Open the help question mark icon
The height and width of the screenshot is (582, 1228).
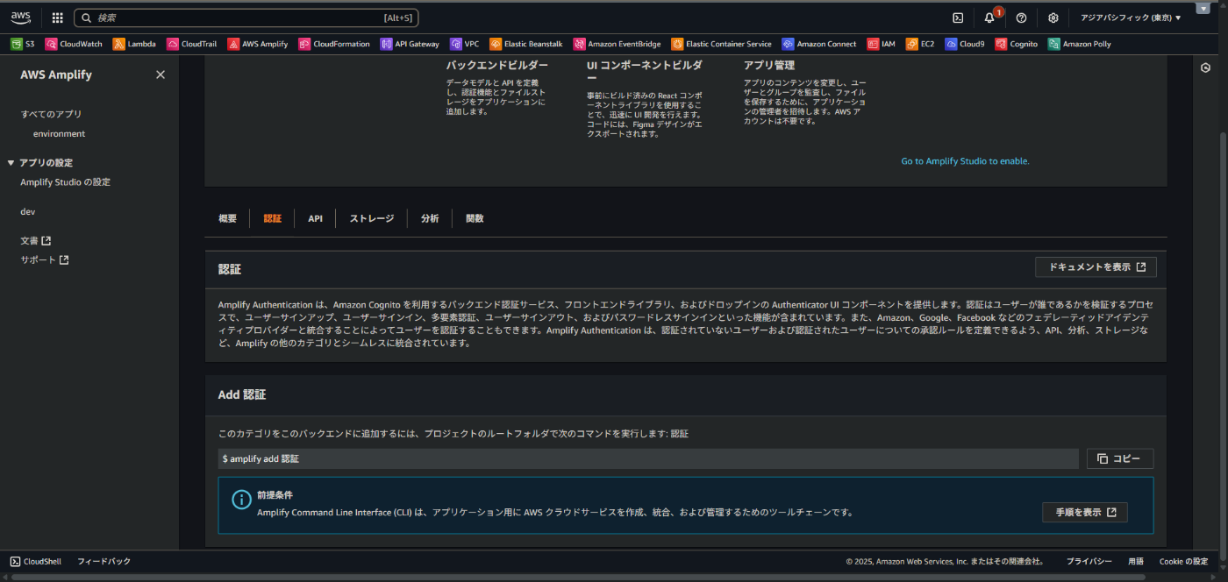click(x=1021, y=18)
